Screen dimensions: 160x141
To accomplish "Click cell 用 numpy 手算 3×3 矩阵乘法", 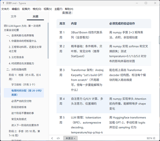I will 129,35.
